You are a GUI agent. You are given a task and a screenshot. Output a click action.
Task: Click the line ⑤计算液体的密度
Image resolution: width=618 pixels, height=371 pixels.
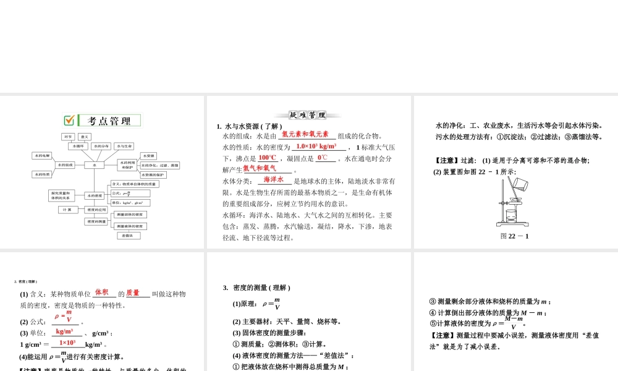coord(478,323)
